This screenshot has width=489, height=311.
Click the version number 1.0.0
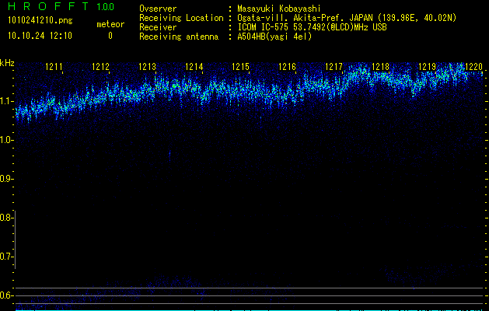105,6
